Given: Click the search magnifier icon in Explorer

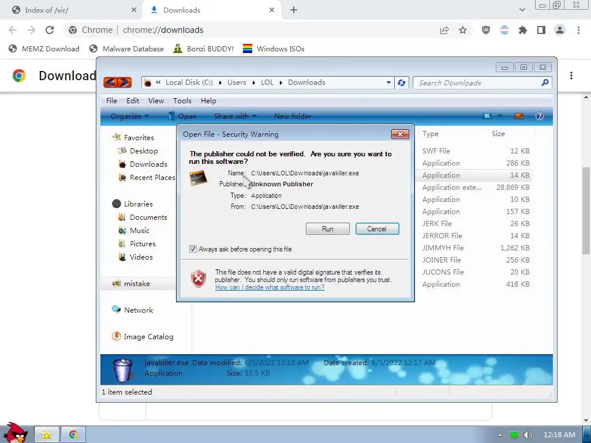Looking at the screenshot, I should tap(545, 82).
